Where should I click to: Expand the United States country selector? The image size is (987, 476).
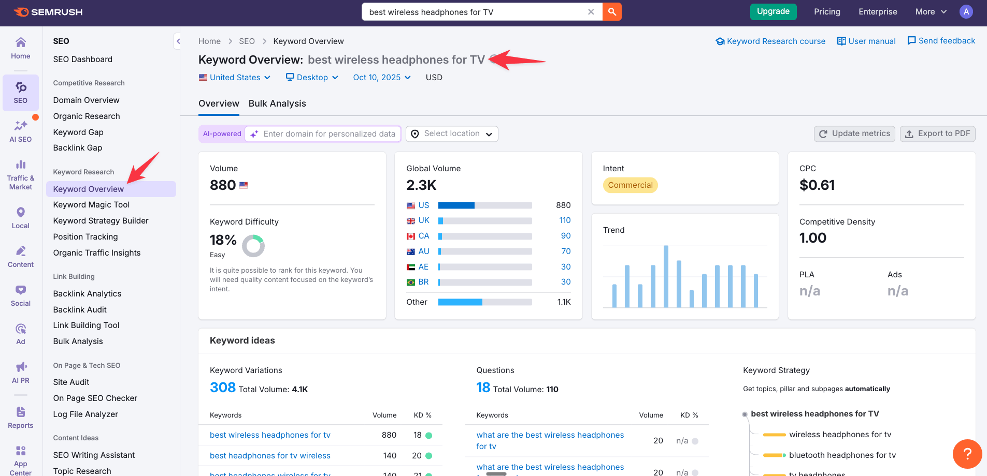(x=235, y=77)
